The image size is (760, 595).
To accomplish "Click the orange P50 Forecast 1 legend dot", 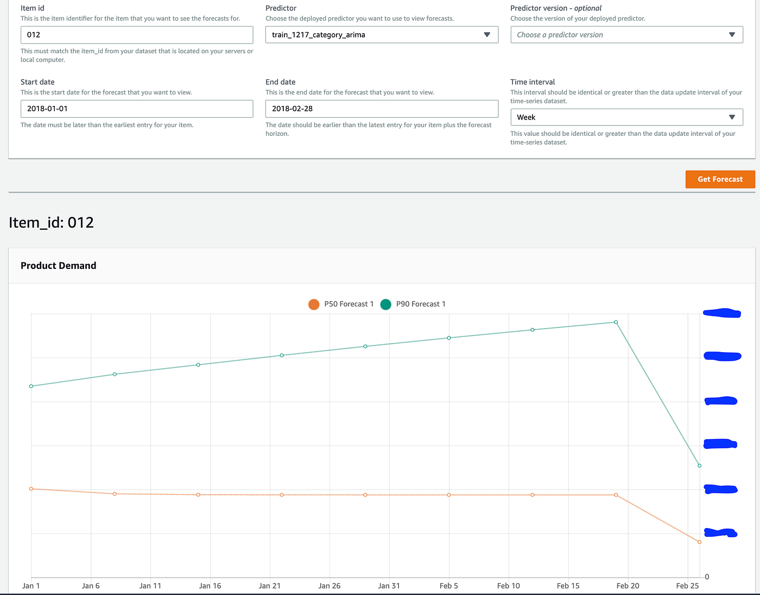I will [314, 304].
